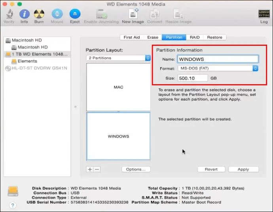The width and height of the screenshot is (273, 212).
Task: Select the WINDOWS partition block
Action: pos(118,136)
